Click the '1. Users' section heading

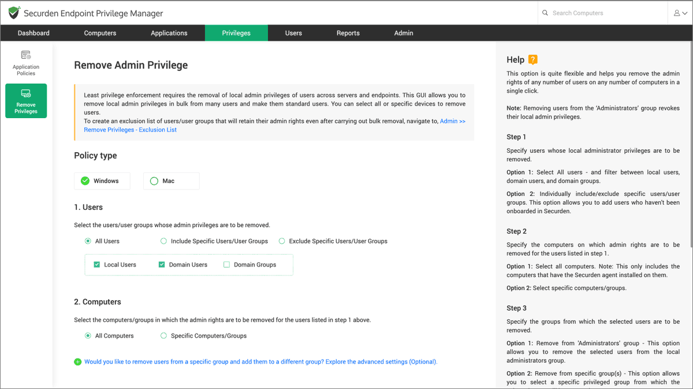coord(88,207)
